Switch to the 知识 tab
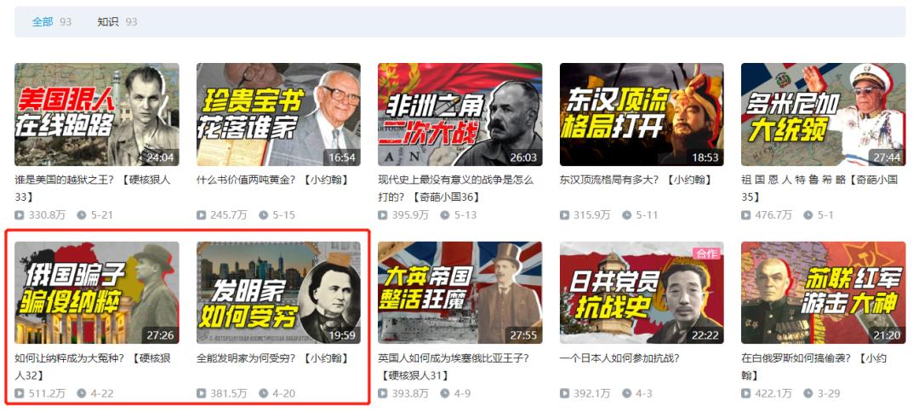 108,21
